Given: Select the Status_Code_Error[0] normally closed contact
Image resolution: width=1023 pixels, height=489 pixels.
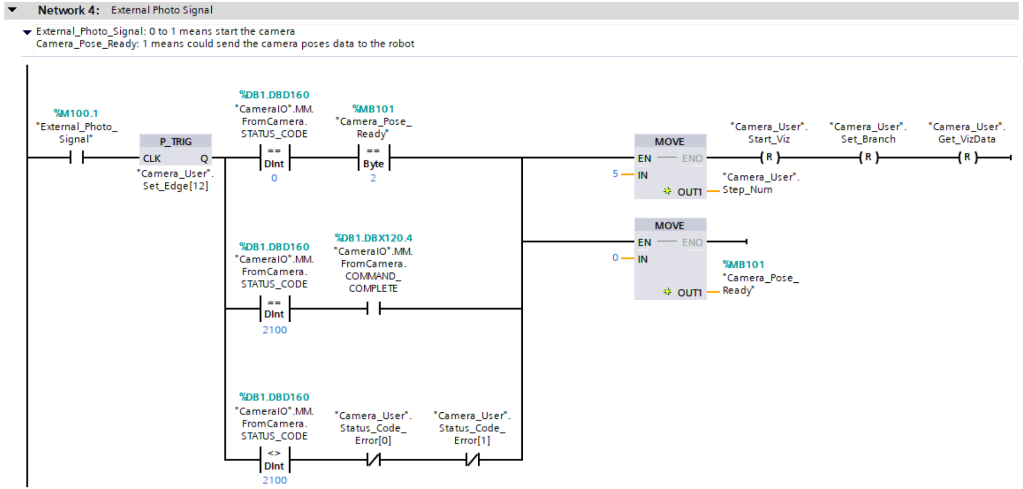Looking at the screenshot, I should tap(373, 460).
